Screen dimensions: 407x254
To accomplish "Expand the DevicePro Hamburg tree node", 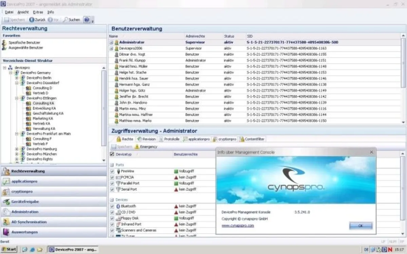I will click(x=16, y=149).
